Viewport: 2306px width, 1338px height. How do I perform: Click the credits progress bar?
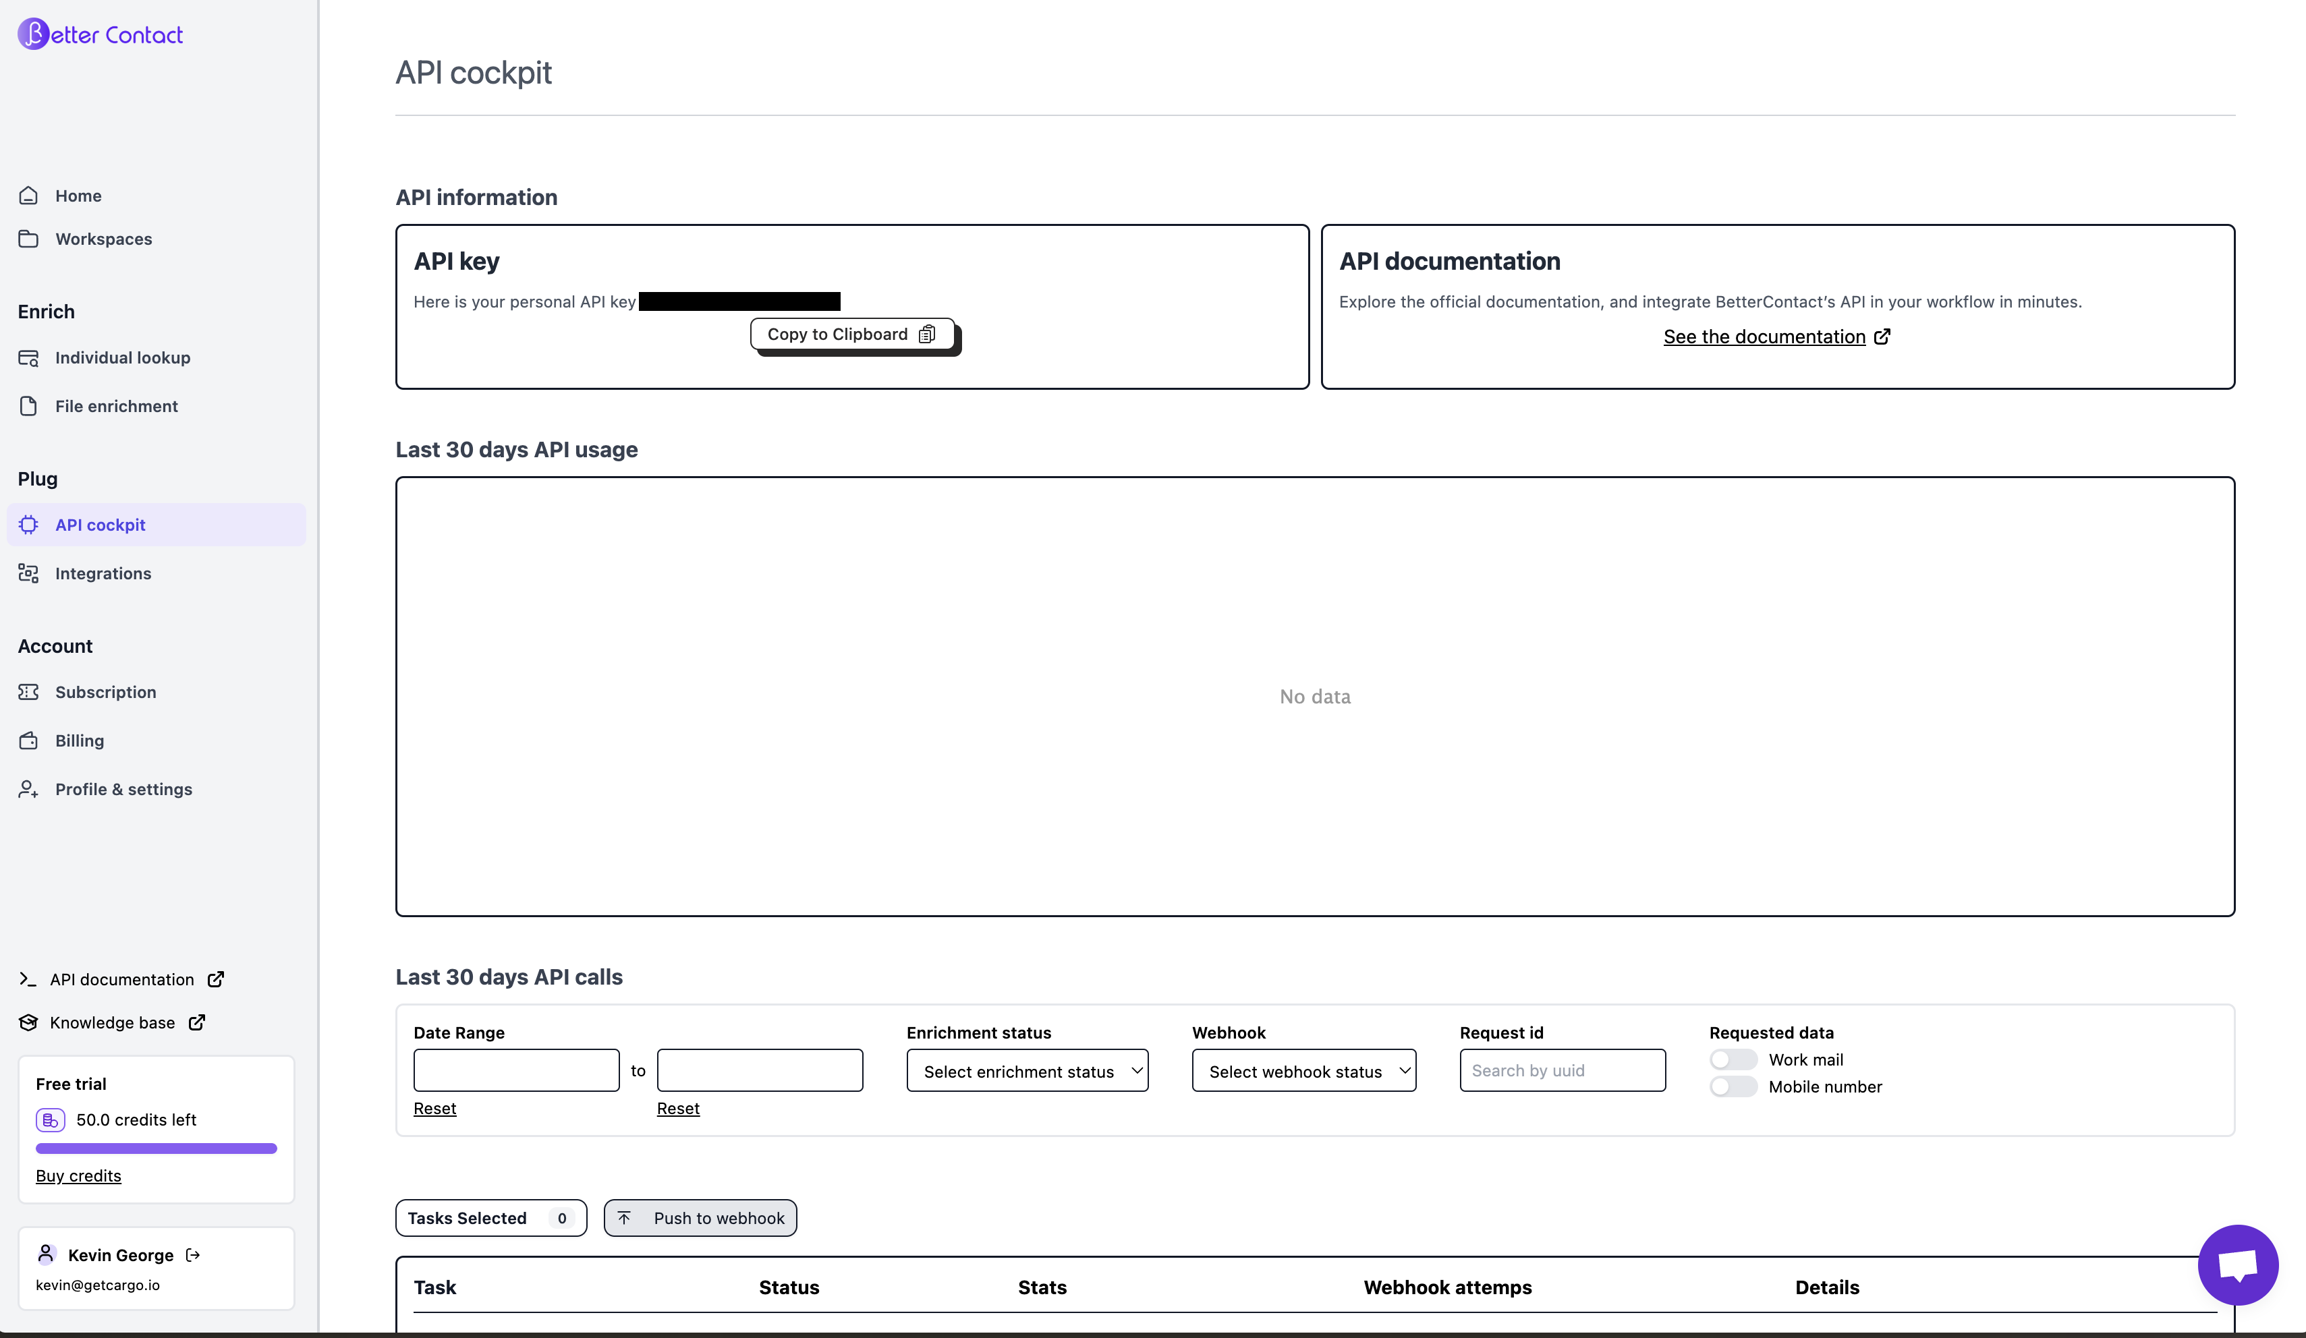coord(157,1148)
